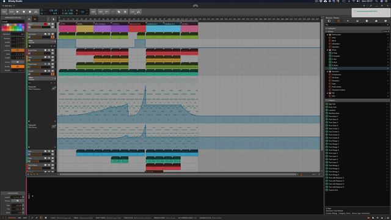Collapse the Filter Frequency automation lane arrow

(x=29, y=122)
